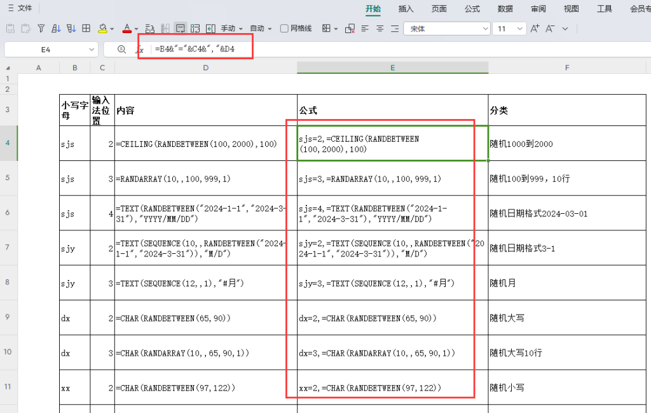
Task: Click cell sjy=3,=TEXT(SEQUENCE(12,,1),"#月")
Action: [393, 283]
